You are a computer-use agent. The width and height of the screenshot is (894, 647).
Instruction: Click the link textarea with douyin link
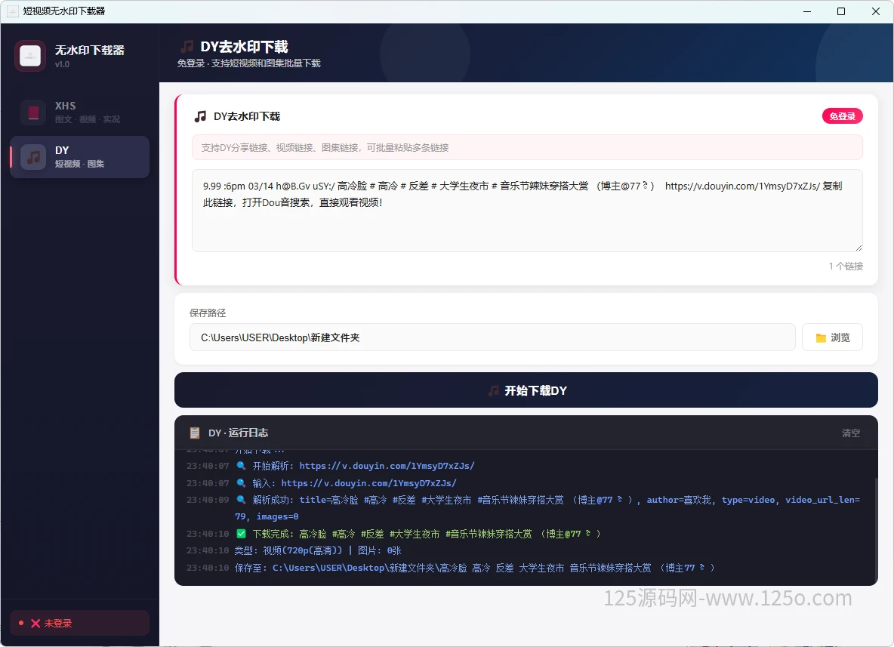[527, 211]
